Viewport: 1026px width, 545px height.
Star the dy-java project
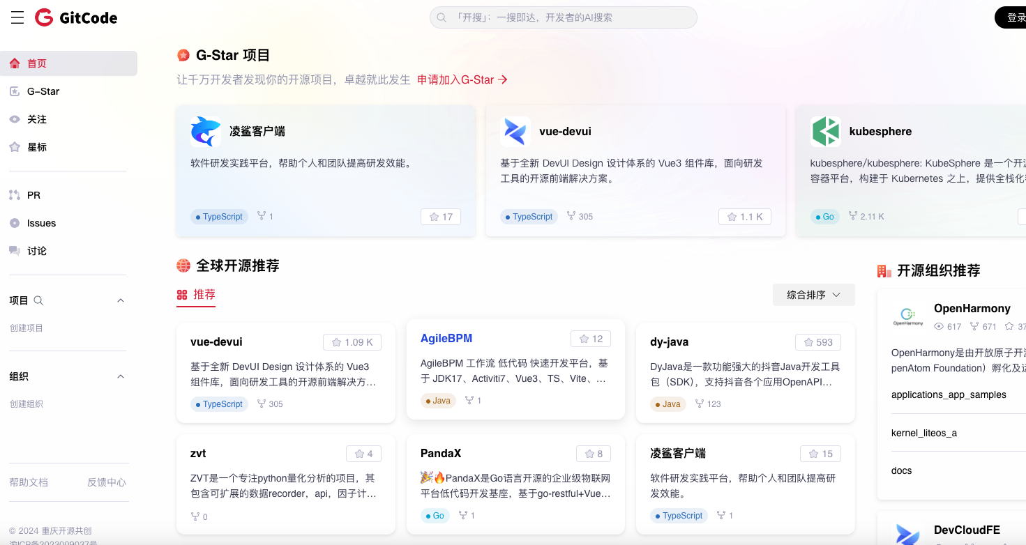click(x=818, y=342)
